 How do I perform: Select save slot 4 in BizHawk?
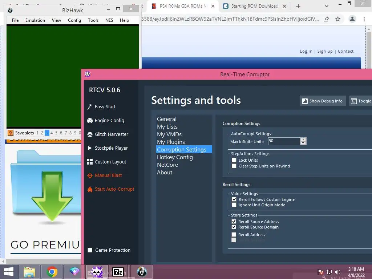[52, 133]
